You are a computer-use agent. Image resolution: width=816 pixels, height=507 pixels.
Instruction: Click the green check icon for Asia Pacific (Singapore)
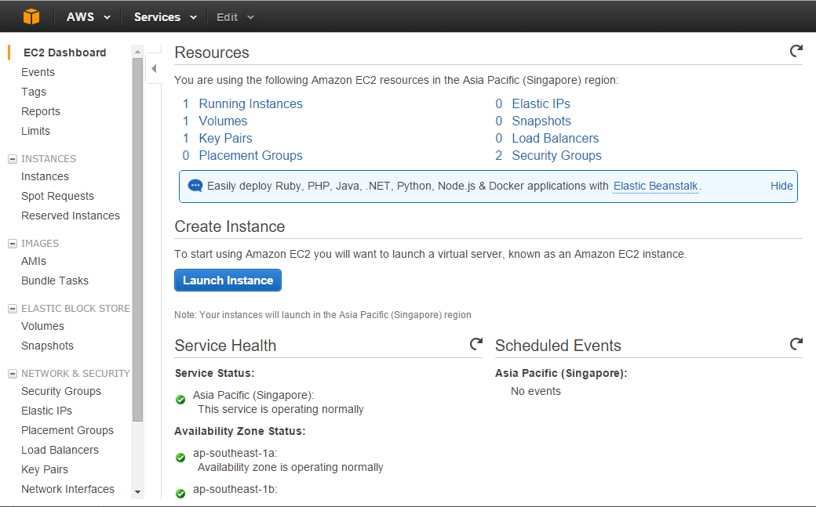tap(180, 400)
